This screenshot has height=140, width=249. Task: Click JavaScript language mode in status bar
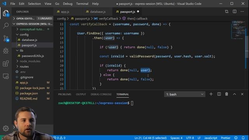(x=210, y=138)
